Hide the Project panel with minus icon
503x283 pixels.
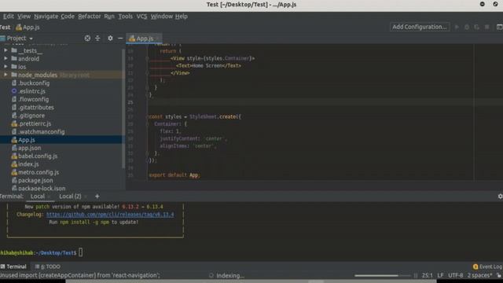(120, 39)
